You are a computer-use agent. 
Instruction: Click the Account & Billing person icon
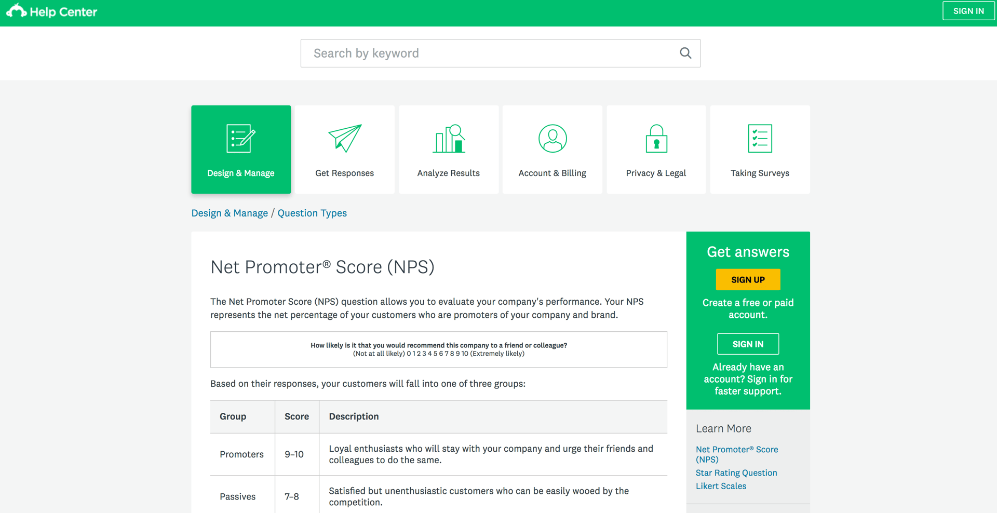pos(552,138)
